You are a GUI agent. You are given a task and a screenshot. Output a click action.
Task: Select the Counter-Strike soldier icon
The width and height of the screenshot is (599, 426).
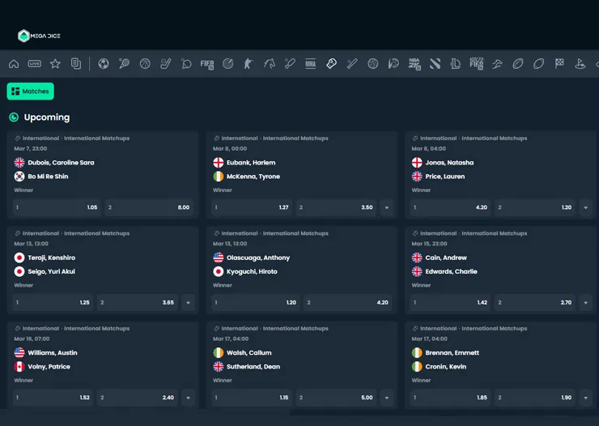249,64
